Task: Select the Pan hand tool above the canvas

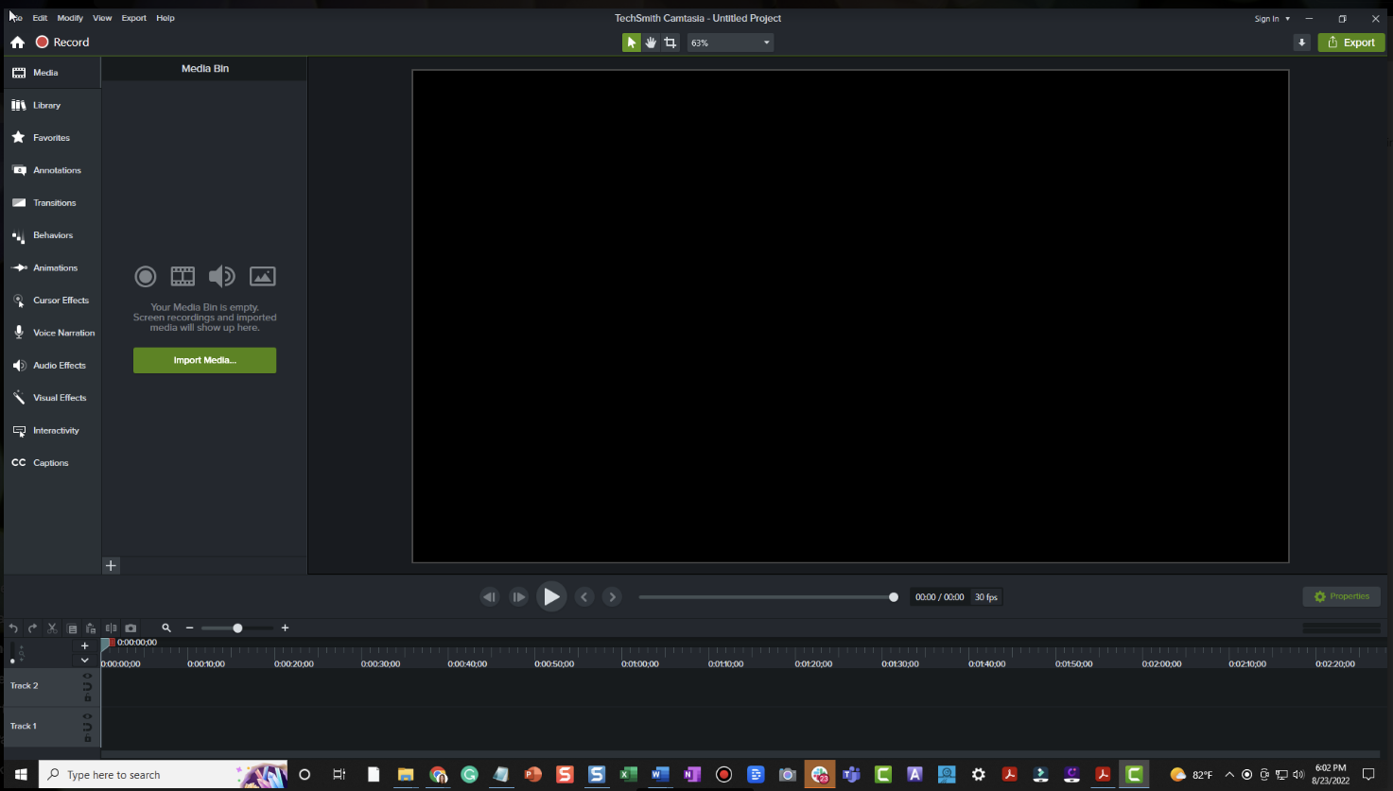Action: point(650,42)
